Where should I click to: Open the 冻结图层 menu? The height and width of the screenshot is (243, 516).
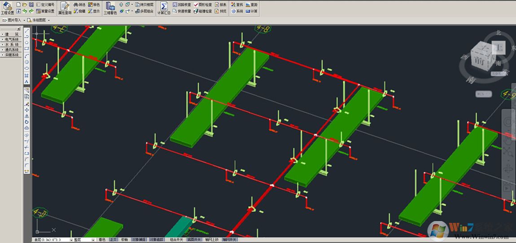[x=39, y=20]
